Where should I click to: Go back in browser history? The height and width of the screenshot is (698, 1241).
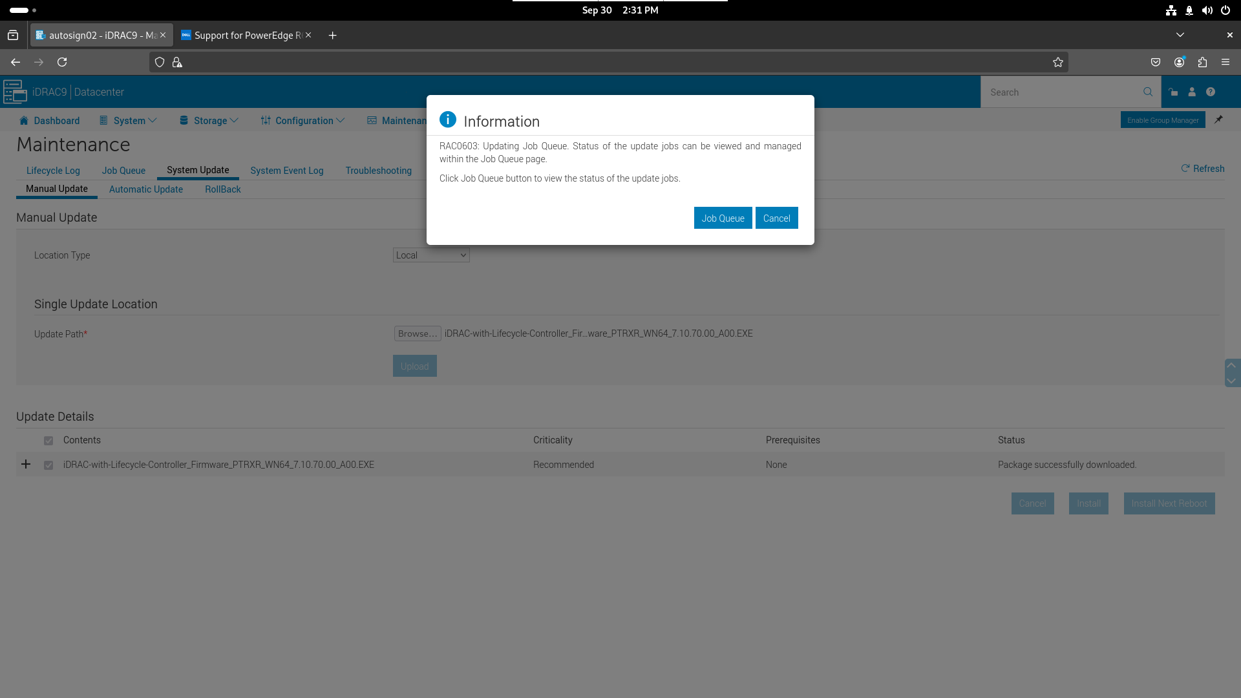16,62
